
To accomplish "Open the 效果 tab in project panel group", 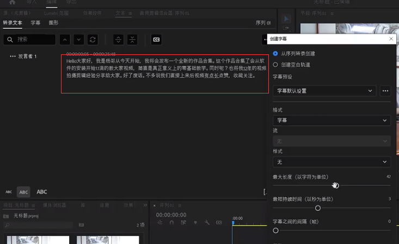I will tap(128, 205).
